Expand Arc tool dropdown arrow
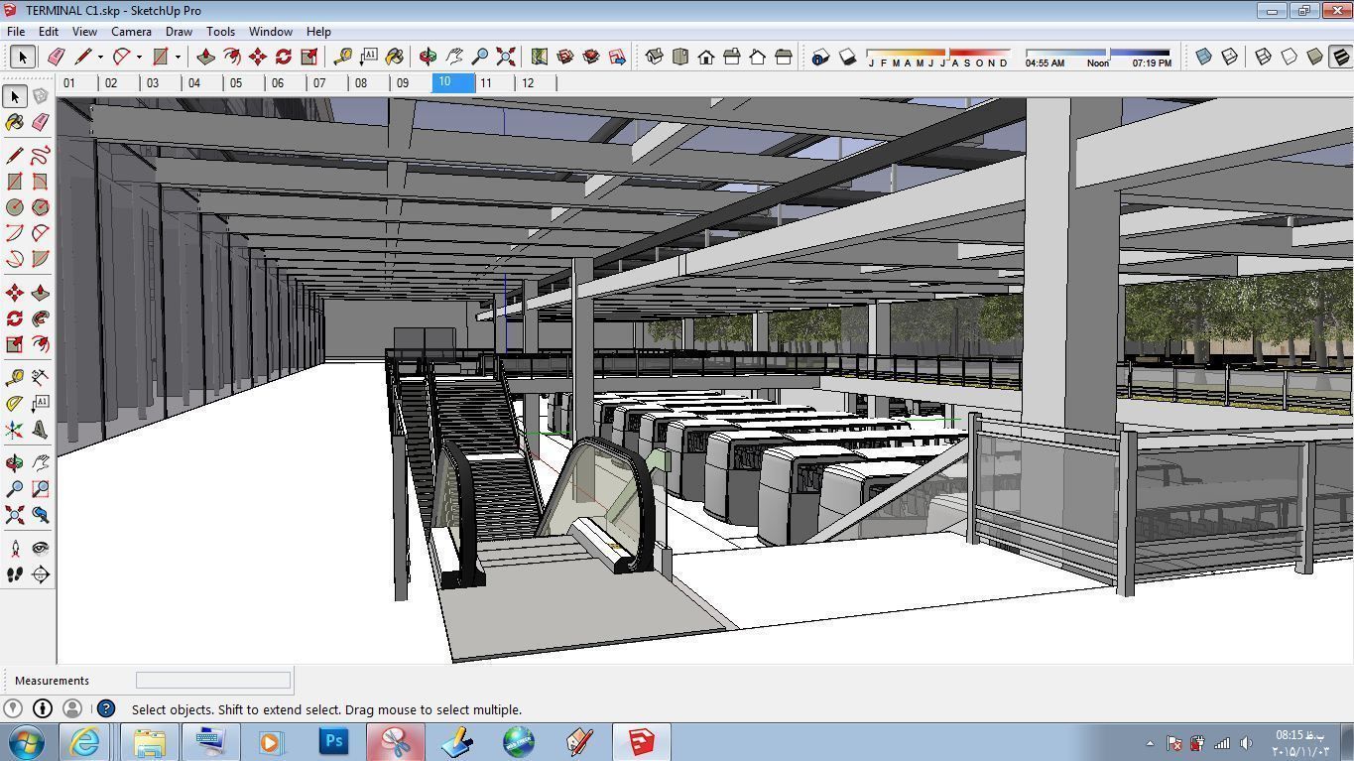Screen dimensions: 1354x761 click(x=139, y=58)
